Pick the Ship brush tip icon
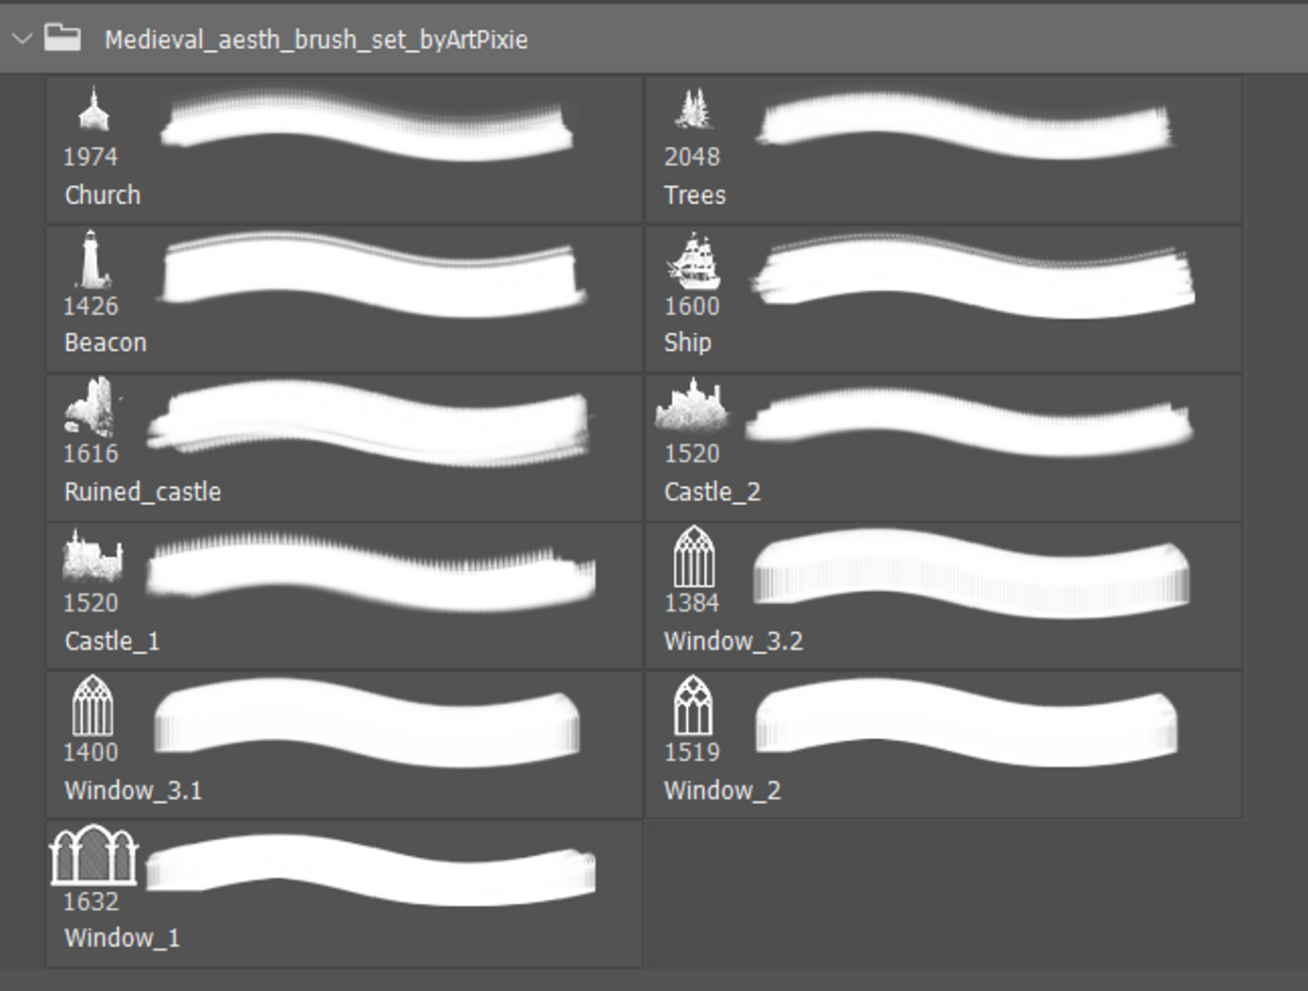The height and width of the screenshot is (991, 1308). 694,261
